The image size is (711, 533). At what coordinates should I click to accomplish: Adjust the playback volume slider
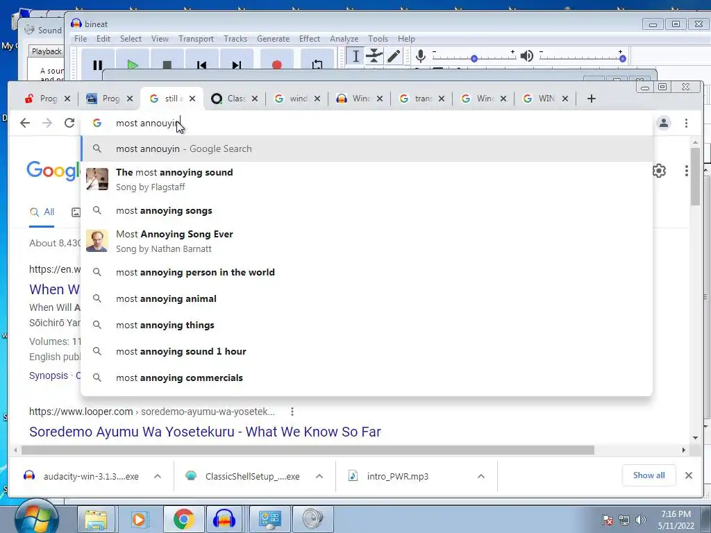pyautogui.click(x=583, y=58)
